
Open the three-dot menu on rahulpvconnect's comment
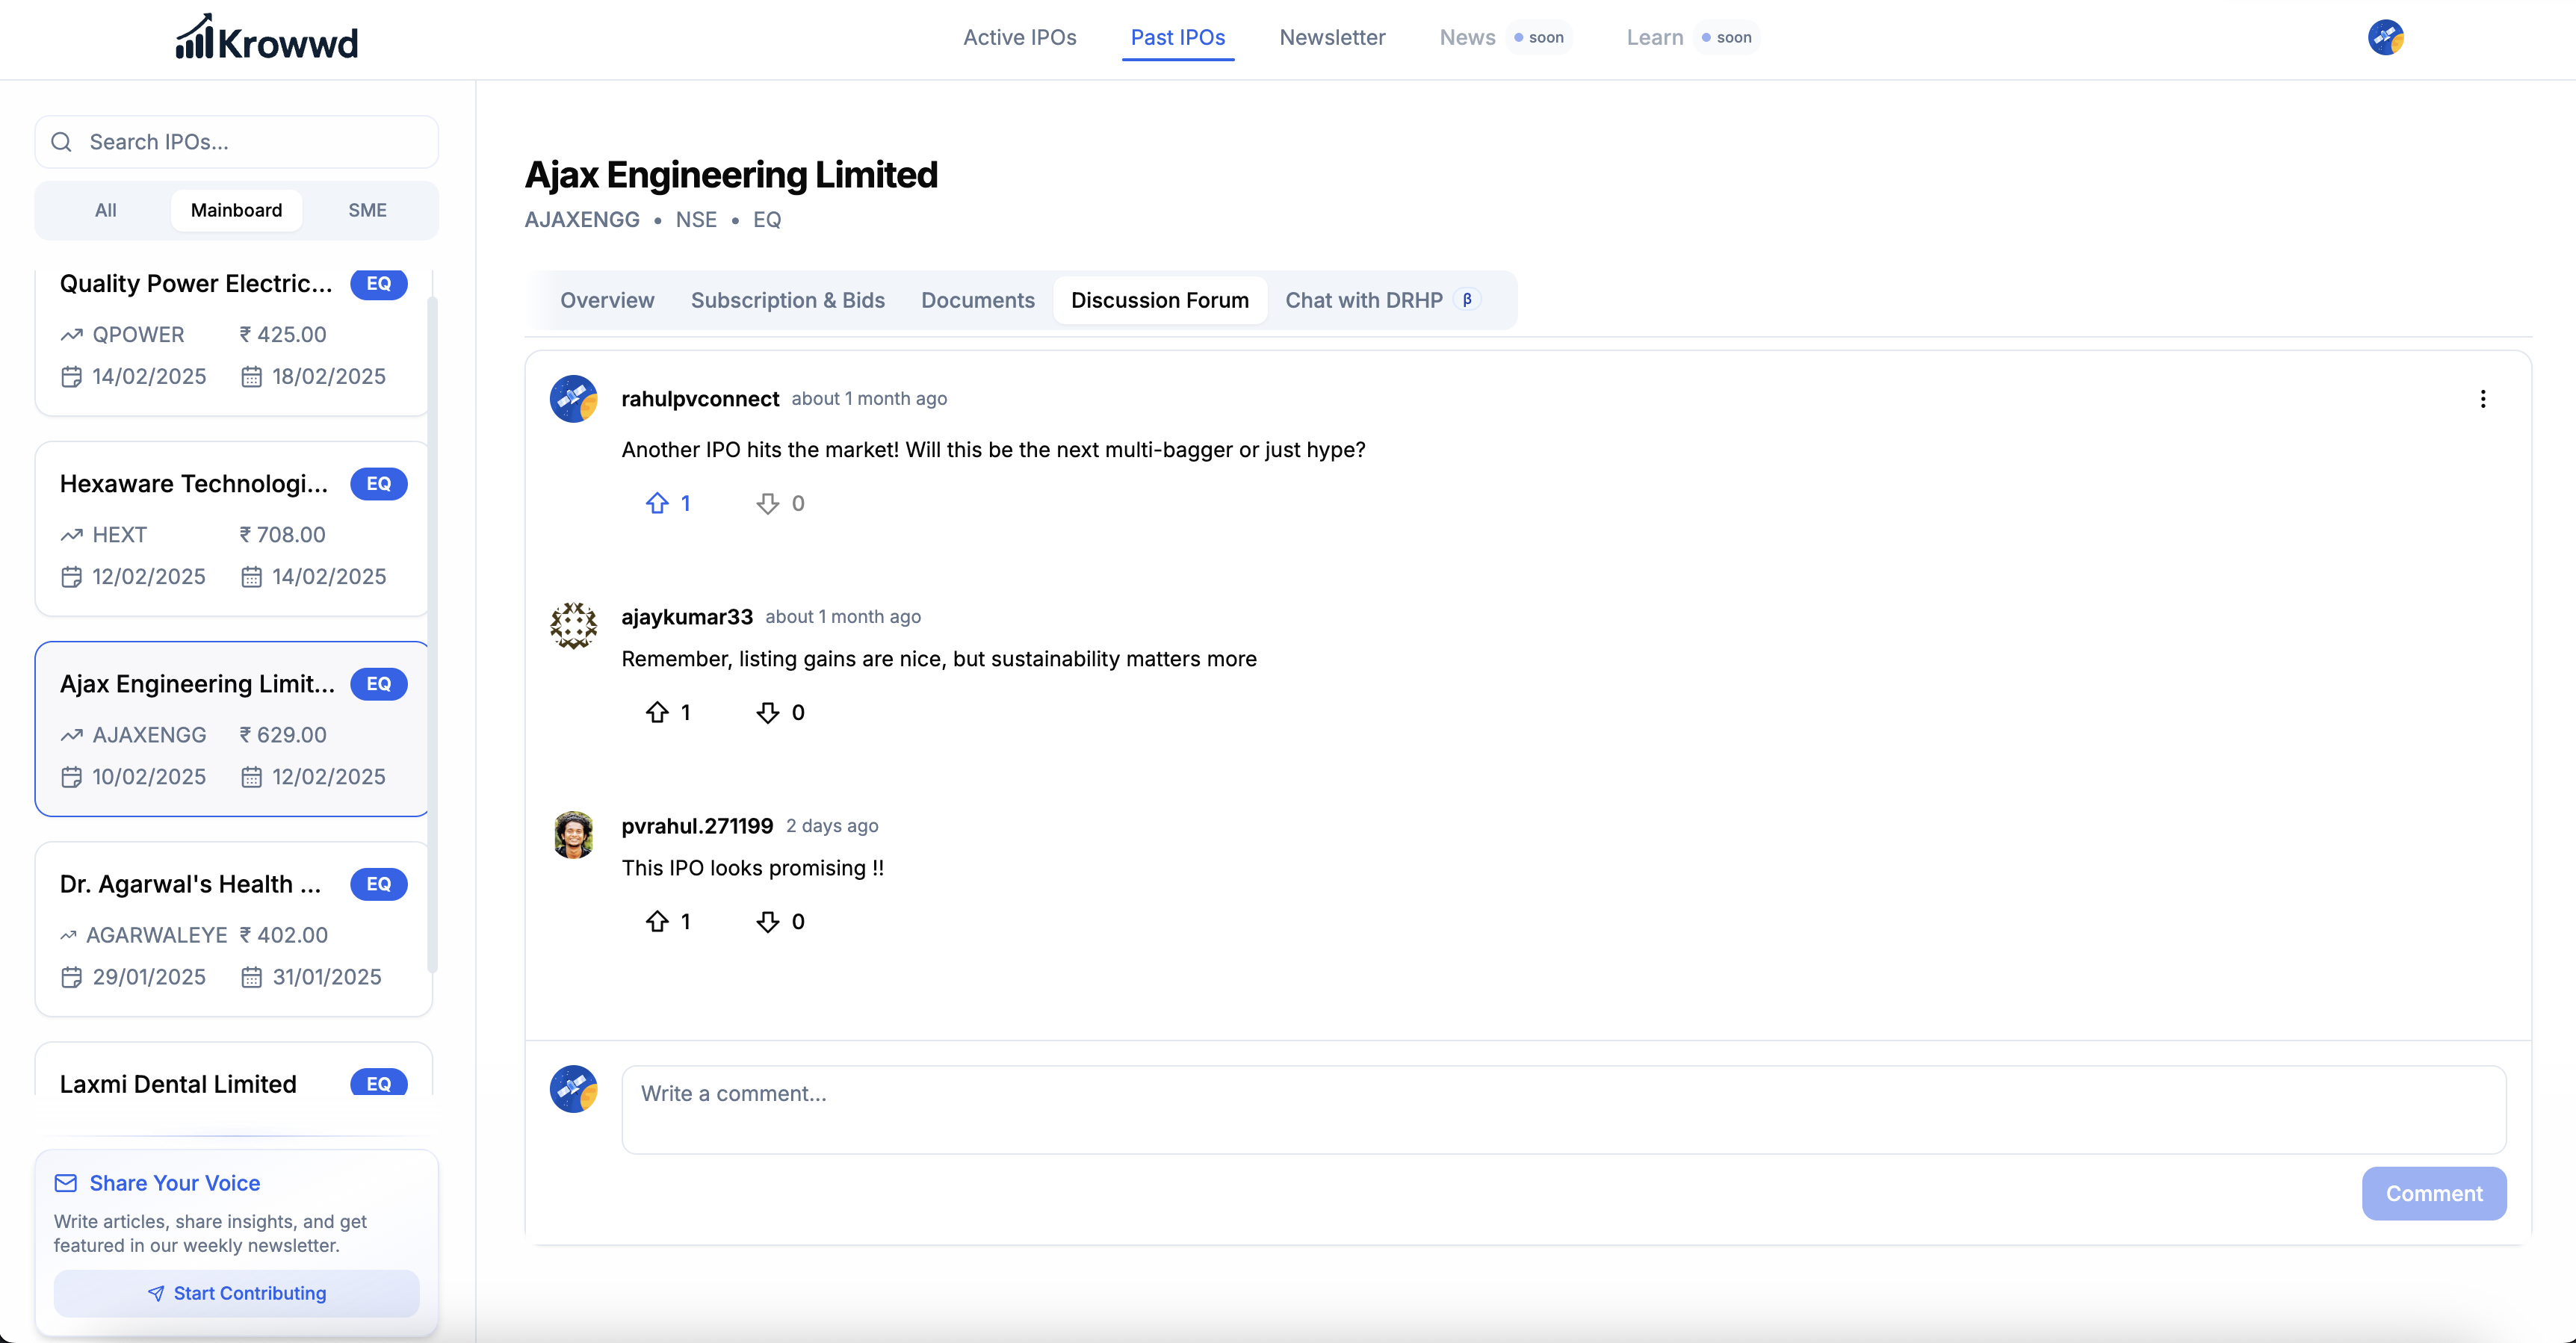coord(2482,399)
